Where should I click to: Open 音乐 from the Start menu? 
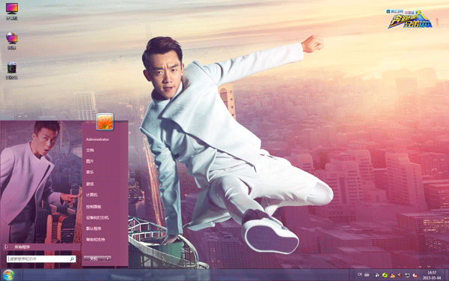(x=90, y=172)
